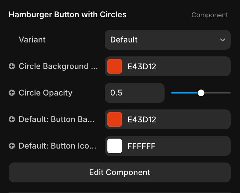Click the plus icon beside Circle Background
Viewport: 240px width, 193px height.
(x=12, y=66)
